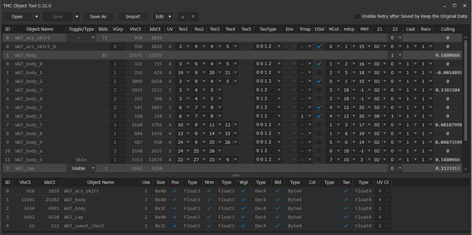Click the vertical scrollbar of the top table
The width and height of the screenshot is (472, 235).
tap(466, 90)
